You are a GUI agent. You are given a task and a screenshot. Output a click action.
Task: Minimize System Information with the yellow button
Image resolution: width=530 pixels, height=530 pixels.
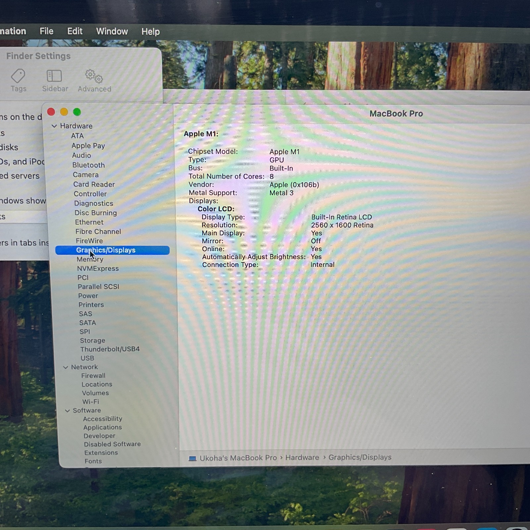click(x=64, y=112)
